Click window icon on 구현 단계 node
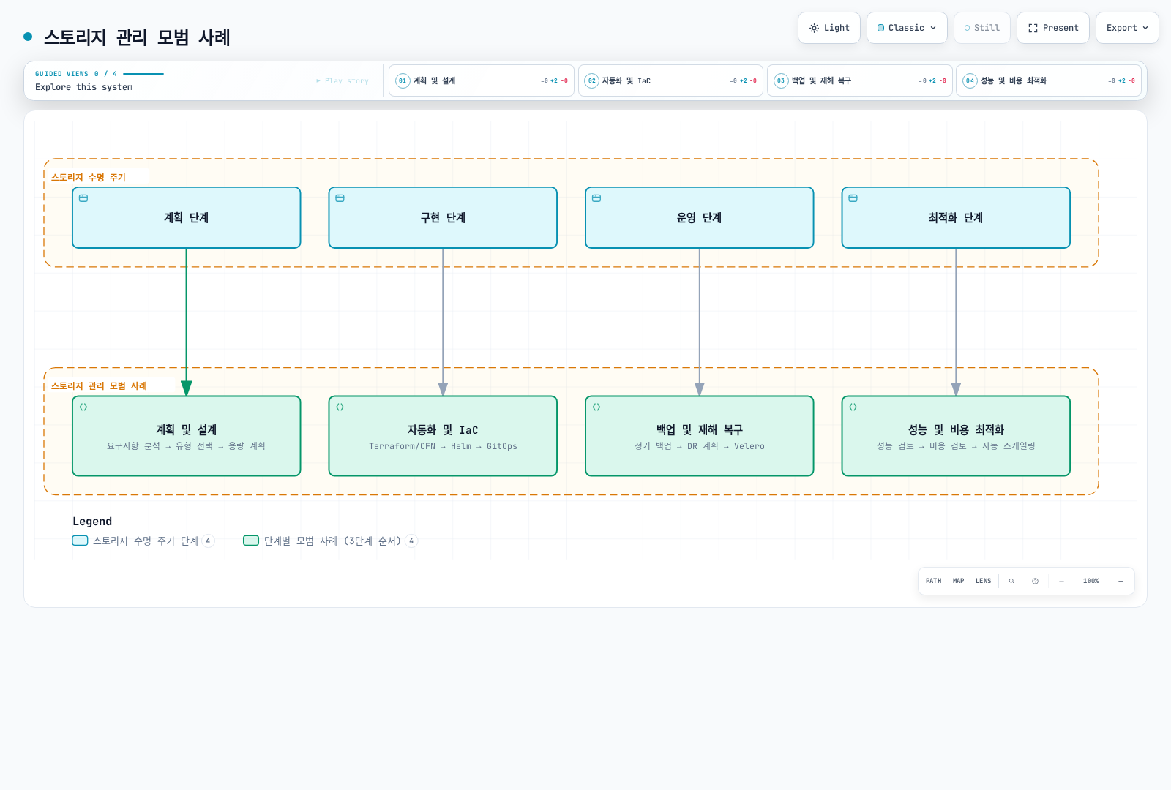1171x790 pixels. [x=340, y=198]
